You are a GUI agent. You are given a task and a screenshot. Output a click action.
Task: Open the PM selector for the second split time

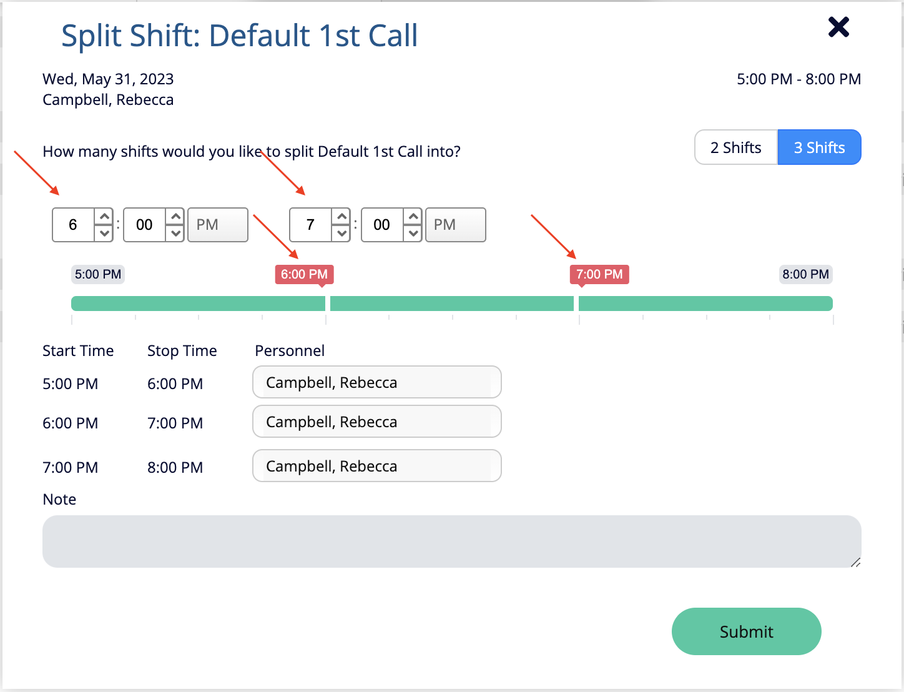455,225
